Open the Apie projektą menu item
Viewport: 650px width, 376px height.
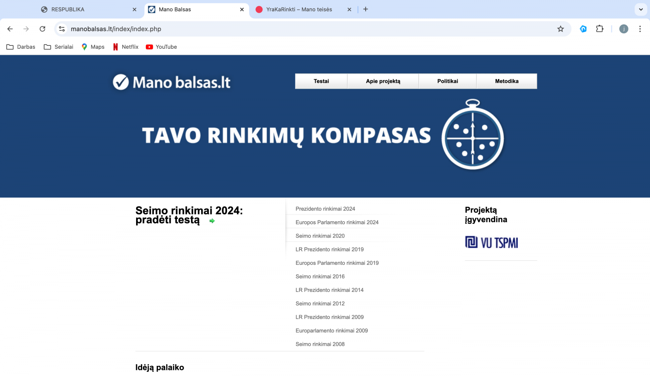coord(383,81)
